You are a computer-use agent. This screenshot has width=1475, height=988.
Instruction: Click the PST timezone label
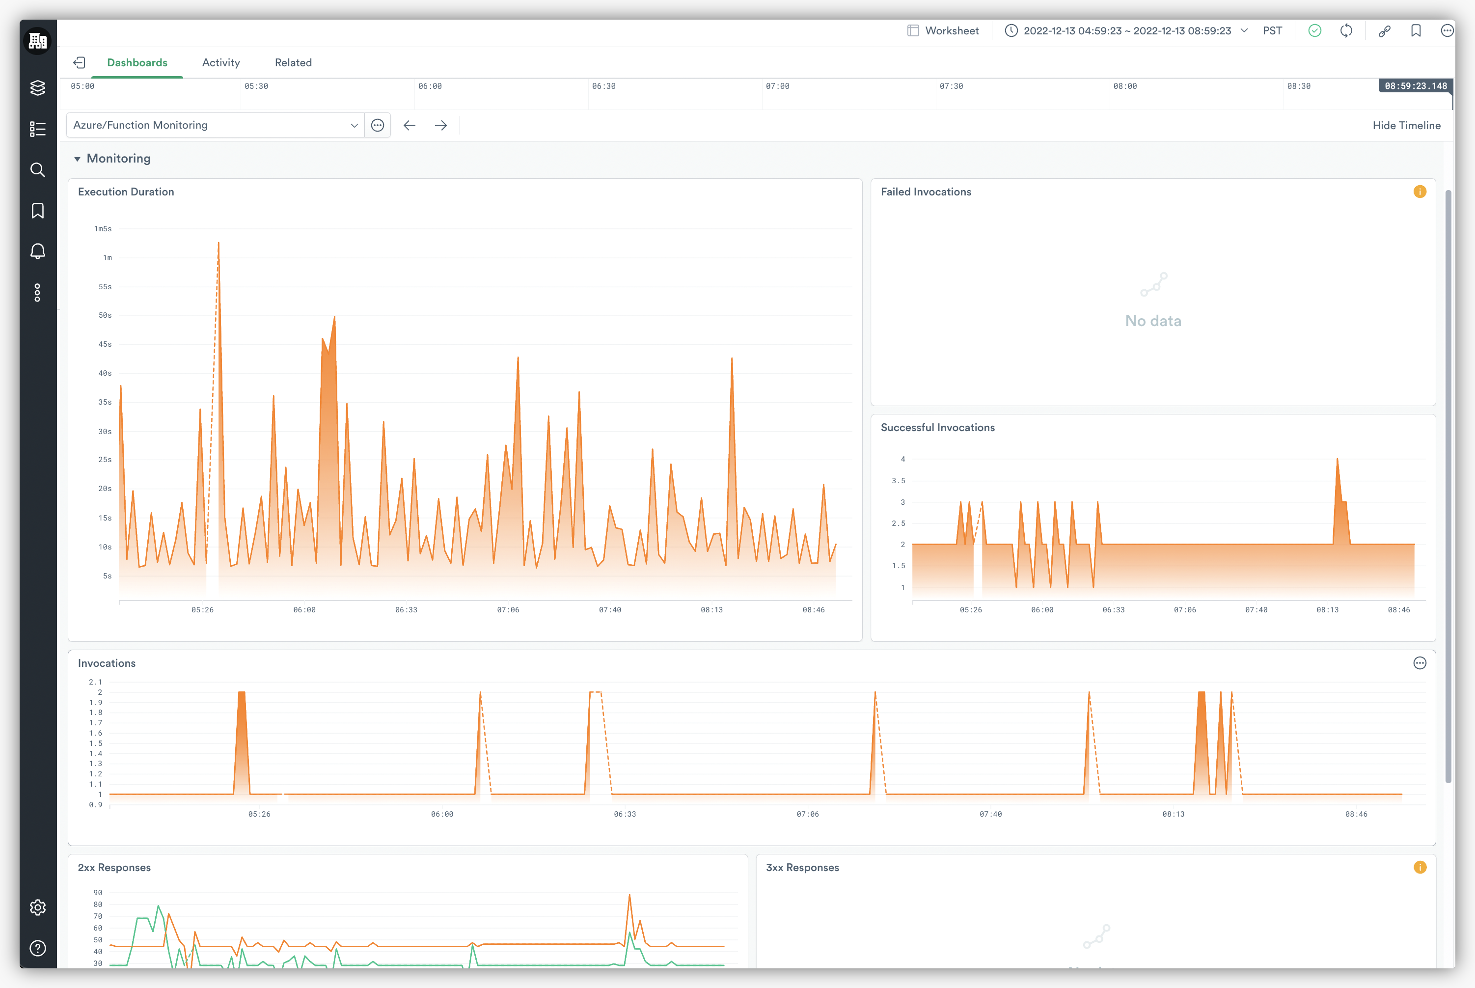coord(1273,30)
